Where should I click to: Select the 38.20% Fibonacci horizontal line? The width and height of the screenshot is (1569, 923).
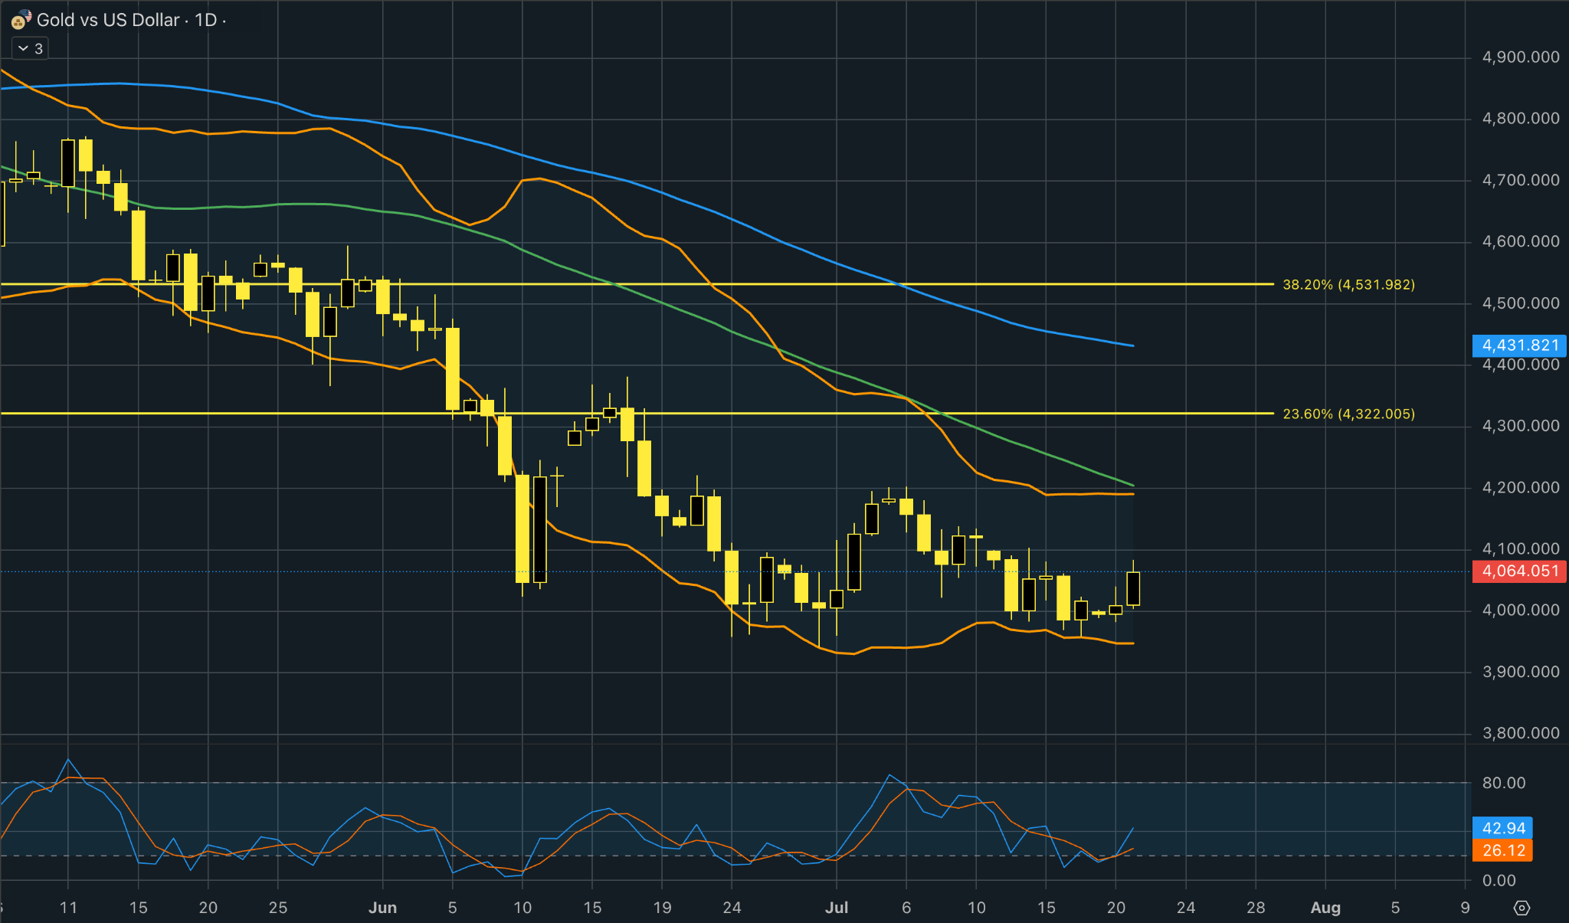pos(636,284)
